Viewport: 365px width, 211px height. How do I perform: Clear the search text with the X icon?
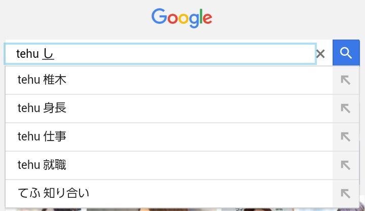(320, 54)
